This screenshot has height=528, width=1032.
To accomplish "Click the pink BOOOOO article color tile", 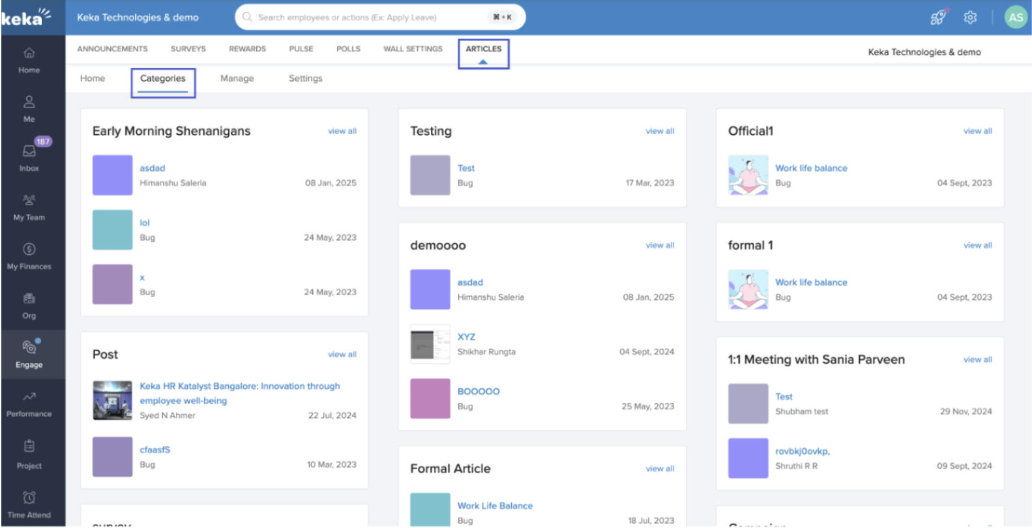I will [430, 398].
